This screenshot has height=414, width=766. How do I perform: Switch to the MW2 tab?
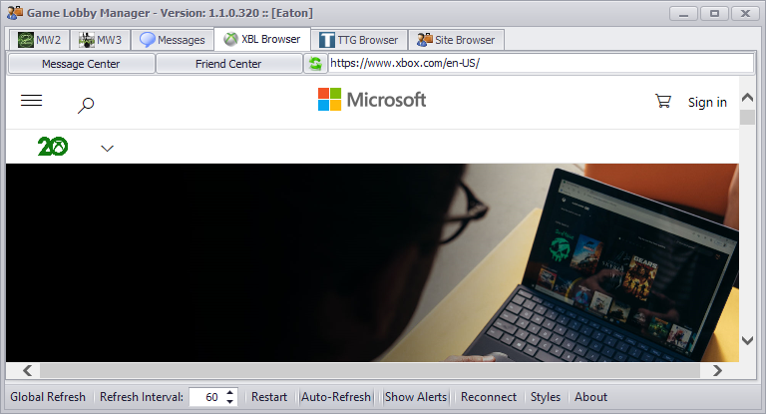40,40
